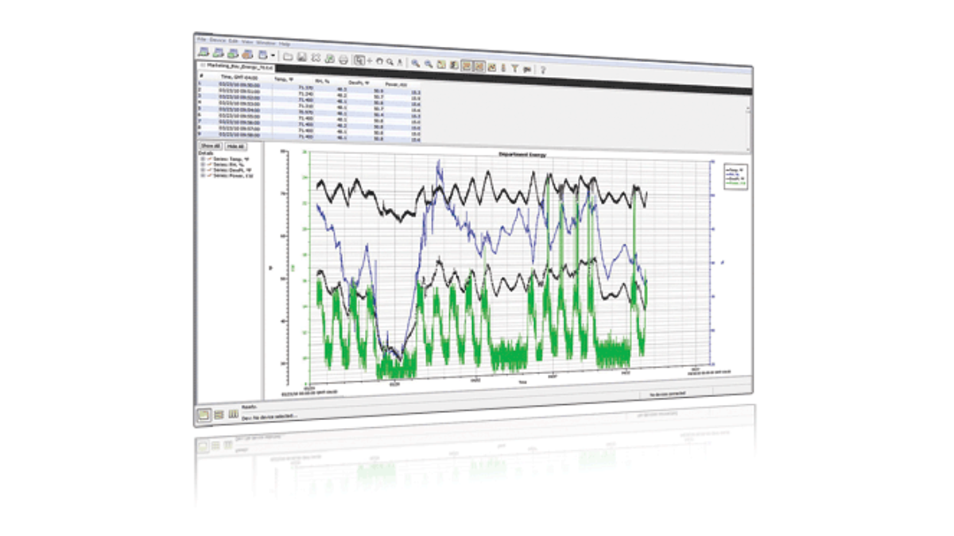Toggle the second highlighted graph option icon
Viewport: 954px width, 536px height.
[479, 67]
